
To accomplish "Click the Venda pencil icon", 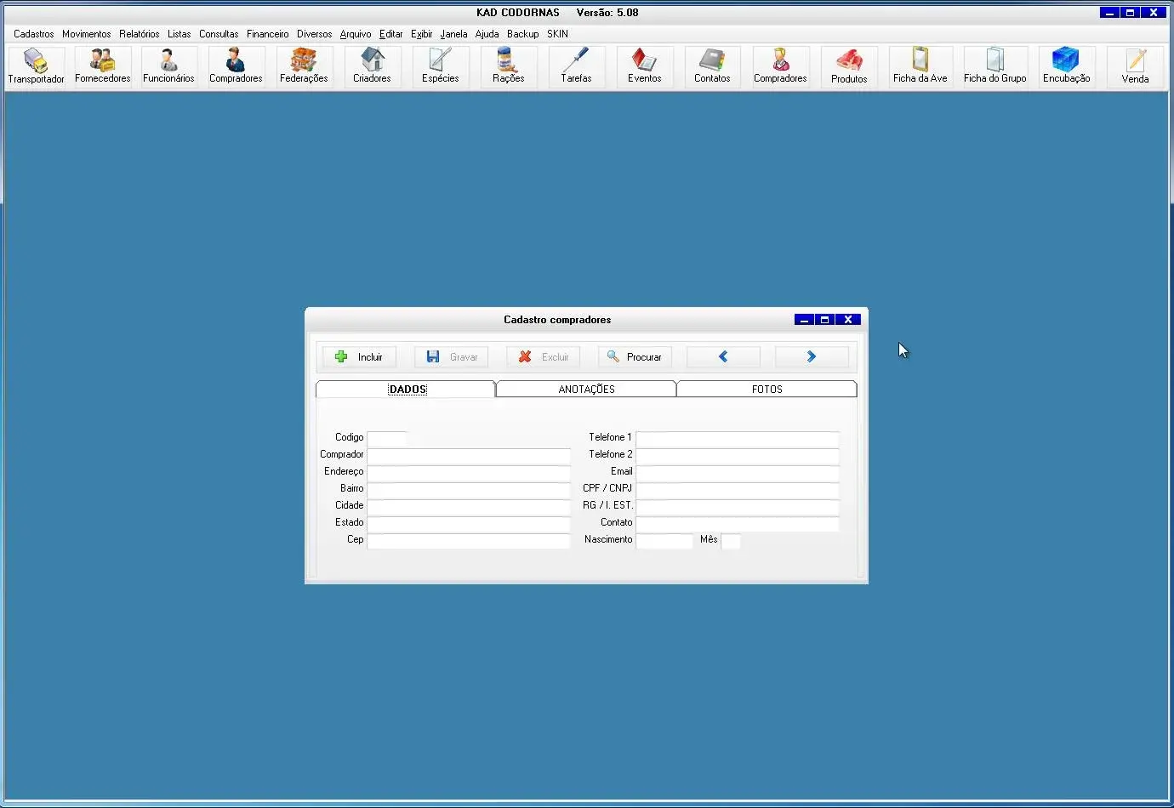I will (x=1135, y=66).
